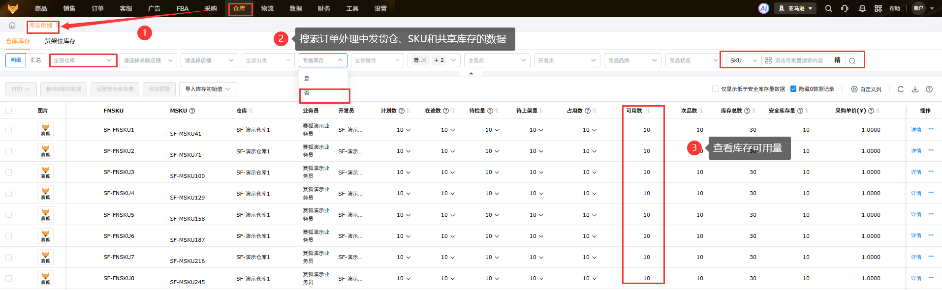Switch to the 货架位库存 tab

click(x=60, y=41)
